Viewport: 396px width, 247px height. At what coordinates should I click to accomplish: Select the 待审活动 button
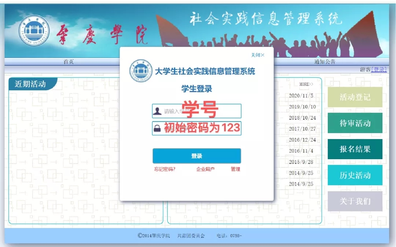[355, 123]
